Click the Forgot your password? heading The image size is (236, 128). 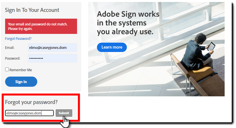coord(31,102)
